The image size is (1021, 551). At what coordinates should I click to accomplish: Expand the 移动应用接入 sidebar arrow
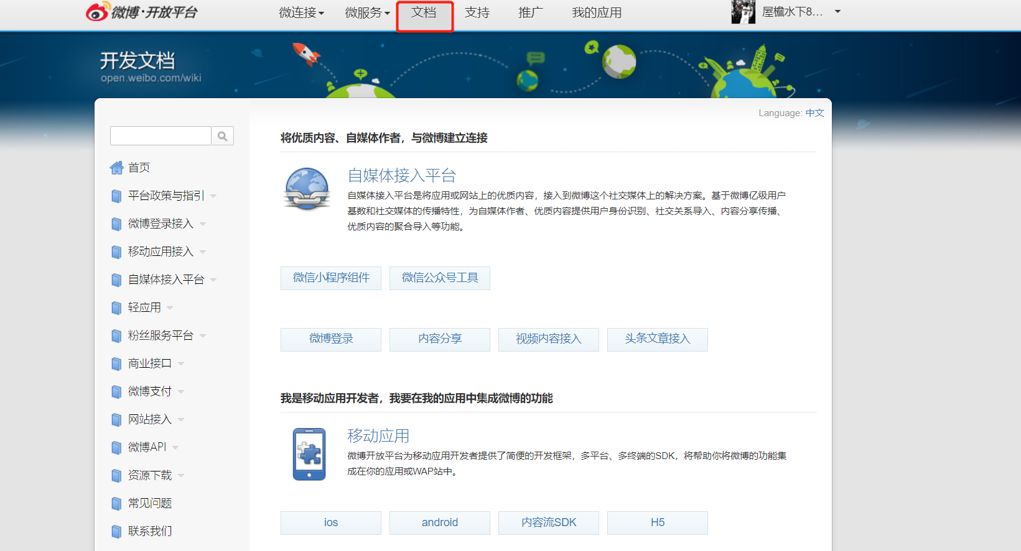203,252
